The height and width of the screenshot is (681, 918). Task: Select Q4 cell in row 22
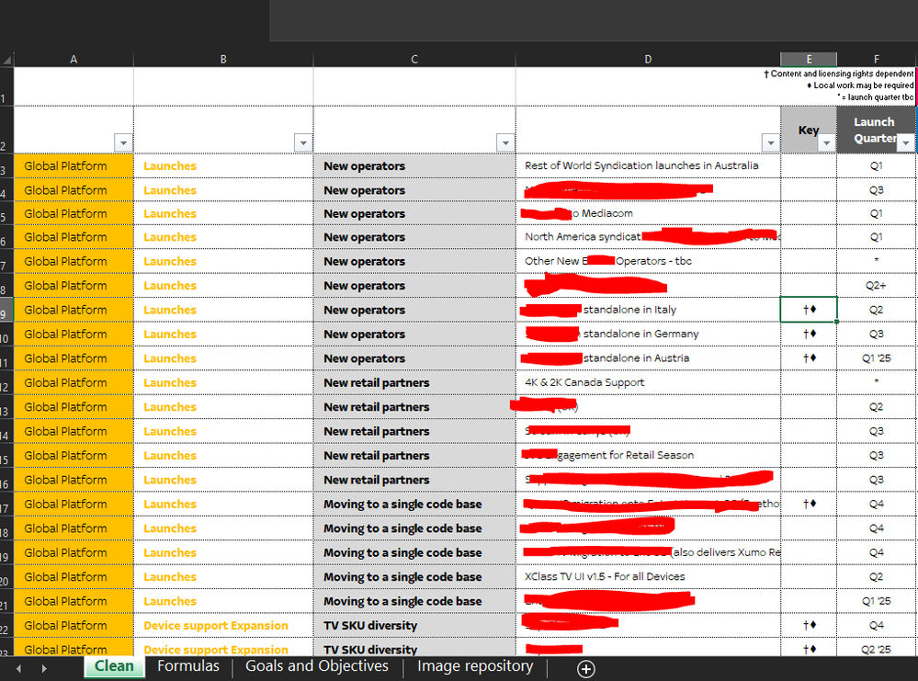(876, 625)
